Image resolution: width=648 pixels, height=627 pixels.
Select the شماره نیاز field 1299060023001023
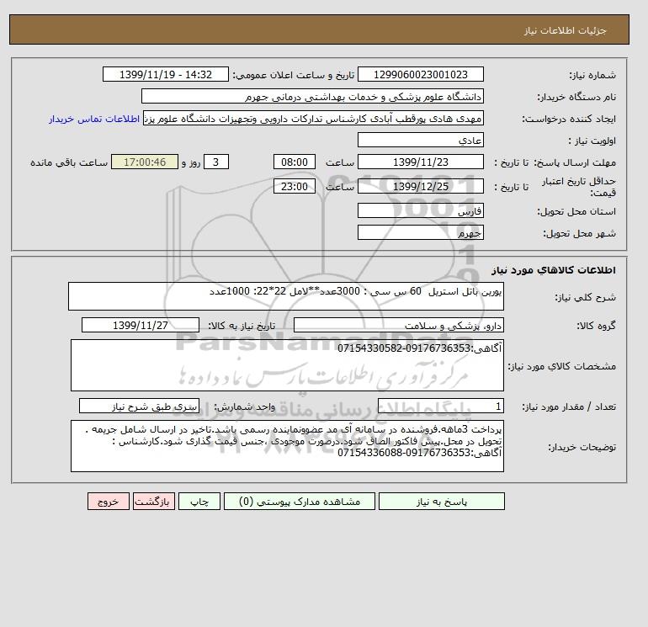(x=420, y=74)
